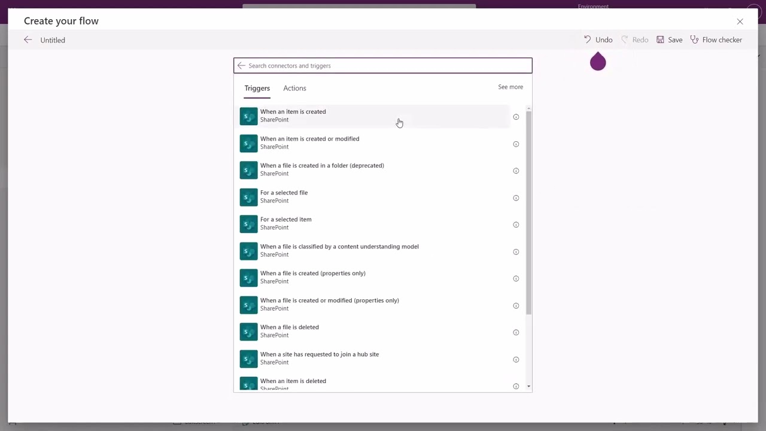Click the trigger list scrollbar thumb

click(529, 213)
